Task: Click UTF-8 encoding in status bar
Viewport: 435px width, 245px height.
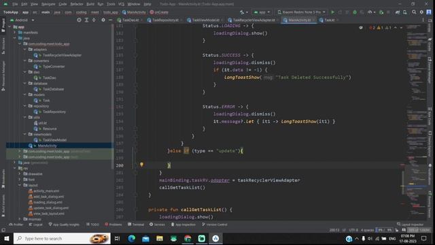Action: (353, 230)
